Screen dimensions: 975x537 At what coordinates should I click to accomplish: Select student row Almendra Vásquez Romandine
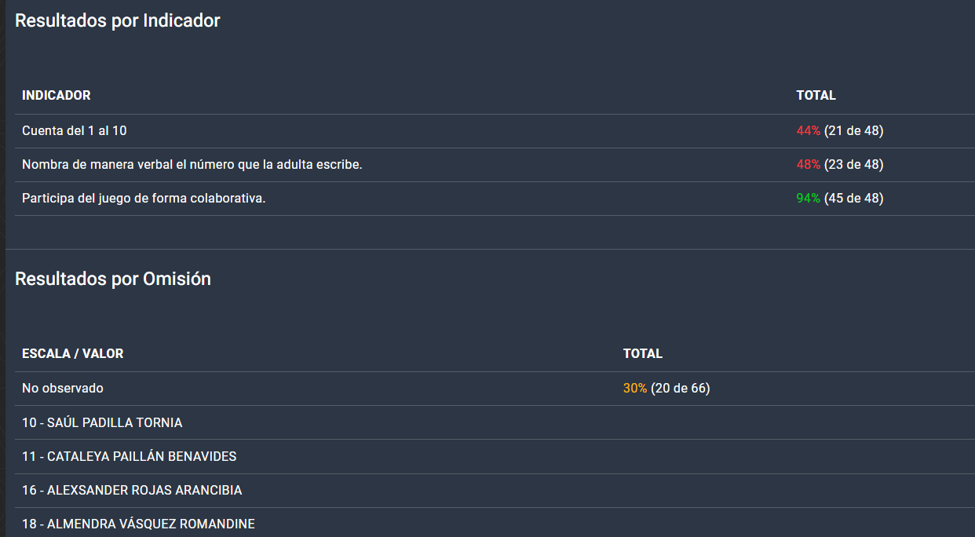138,524
